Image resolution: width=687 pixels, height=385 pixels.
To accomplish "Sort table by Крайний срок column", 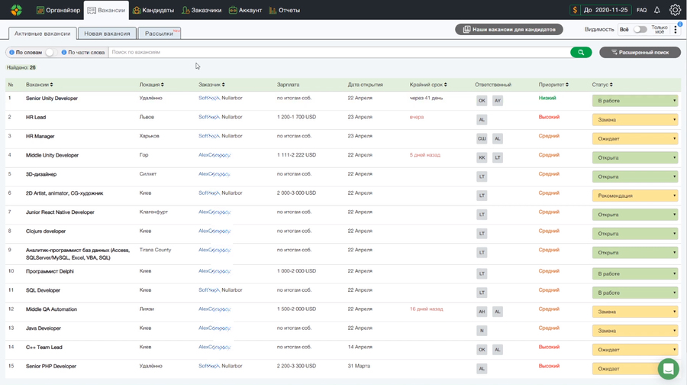I will click(428, 85).
